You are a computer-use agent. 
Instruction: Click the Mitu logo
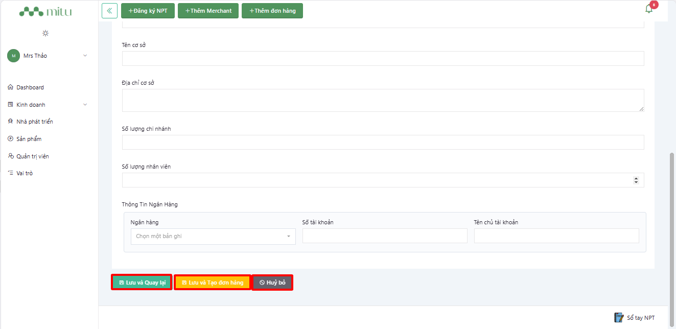[45, 12]
